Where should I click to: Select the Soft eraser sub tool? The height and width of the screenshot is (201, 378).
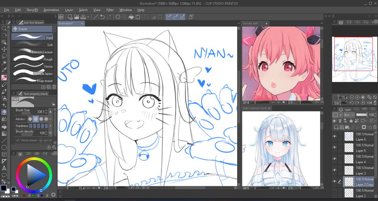click(32, 45)
